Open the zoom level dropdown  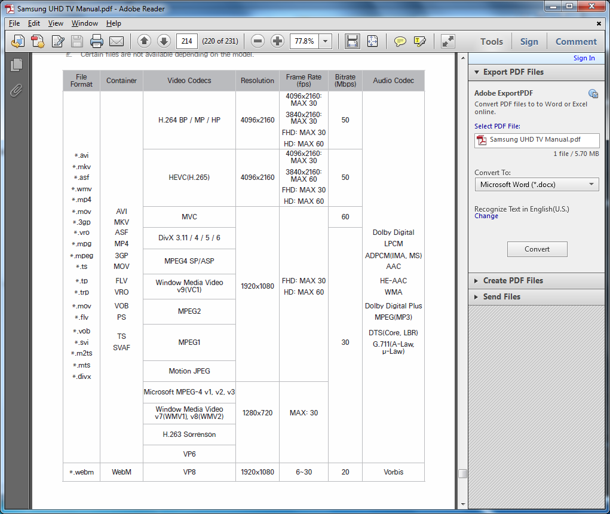(x=326, y=41)
